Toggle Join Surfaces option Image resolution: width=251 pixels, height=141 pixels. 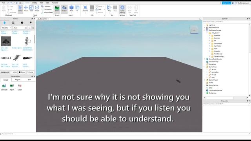47,12
